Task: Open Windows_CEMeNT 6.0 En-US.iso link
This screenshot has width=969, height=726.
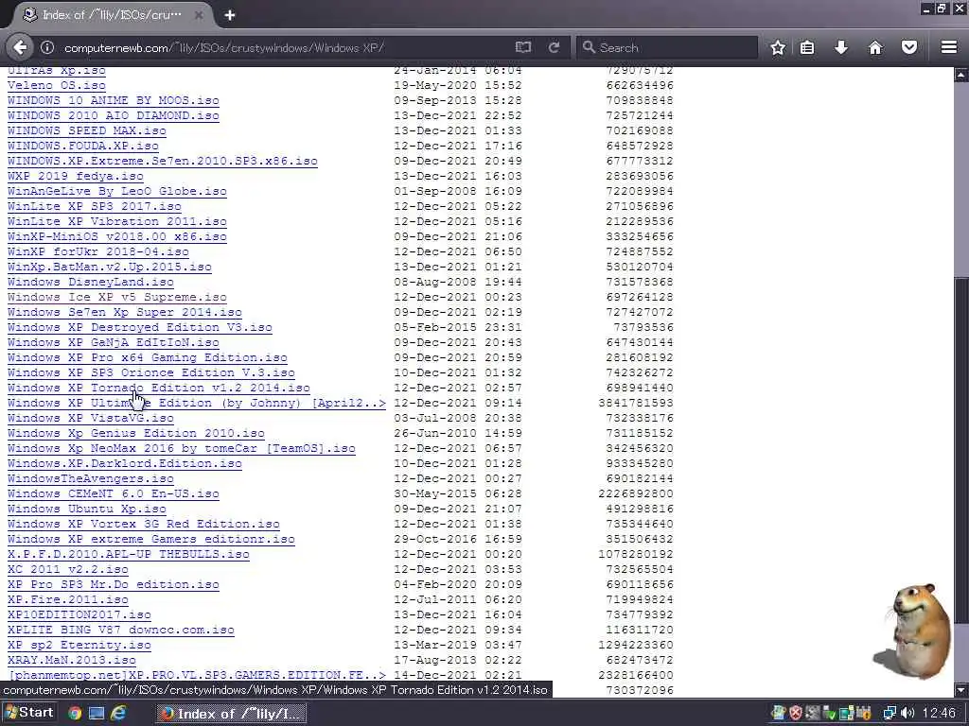Action: click(x=114, y=493)
